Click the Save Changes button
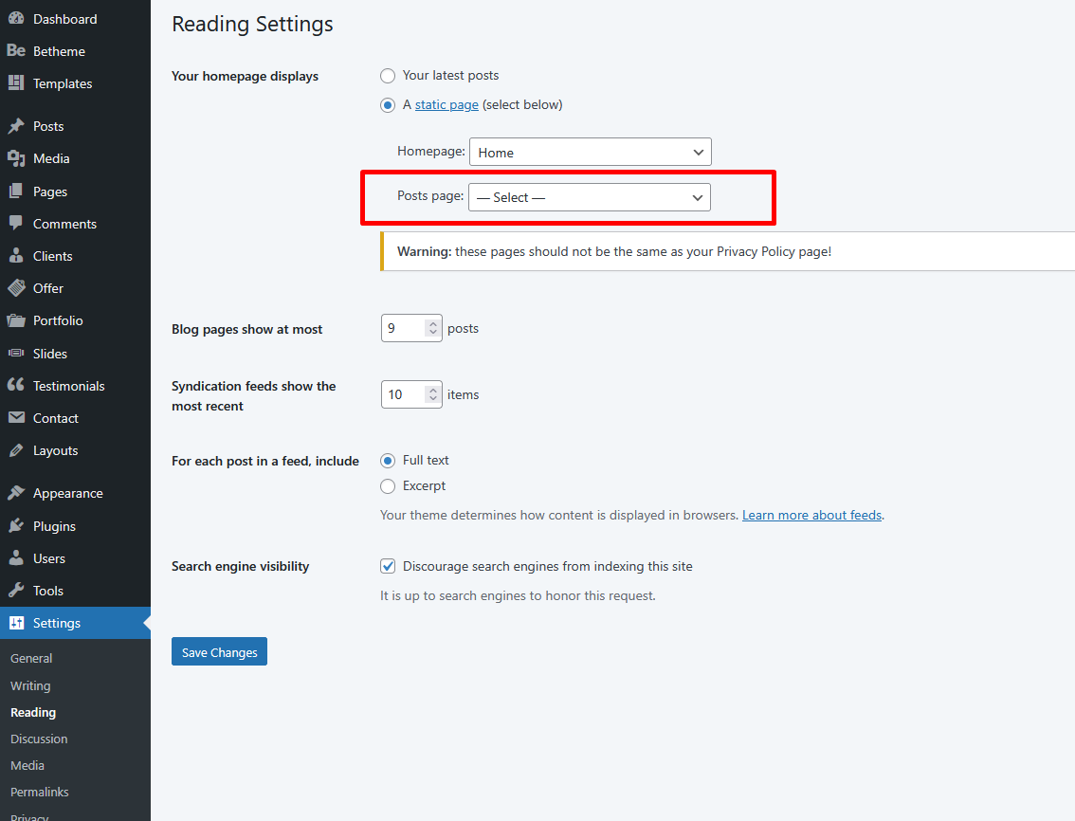This screenshot has height=821, width=1075. (x=219, y=652)
